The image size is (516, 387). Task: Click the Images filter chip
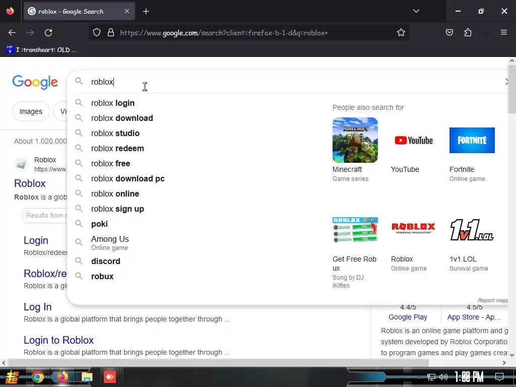31,111
